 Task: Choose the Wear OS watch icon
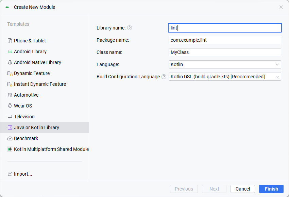10,106
